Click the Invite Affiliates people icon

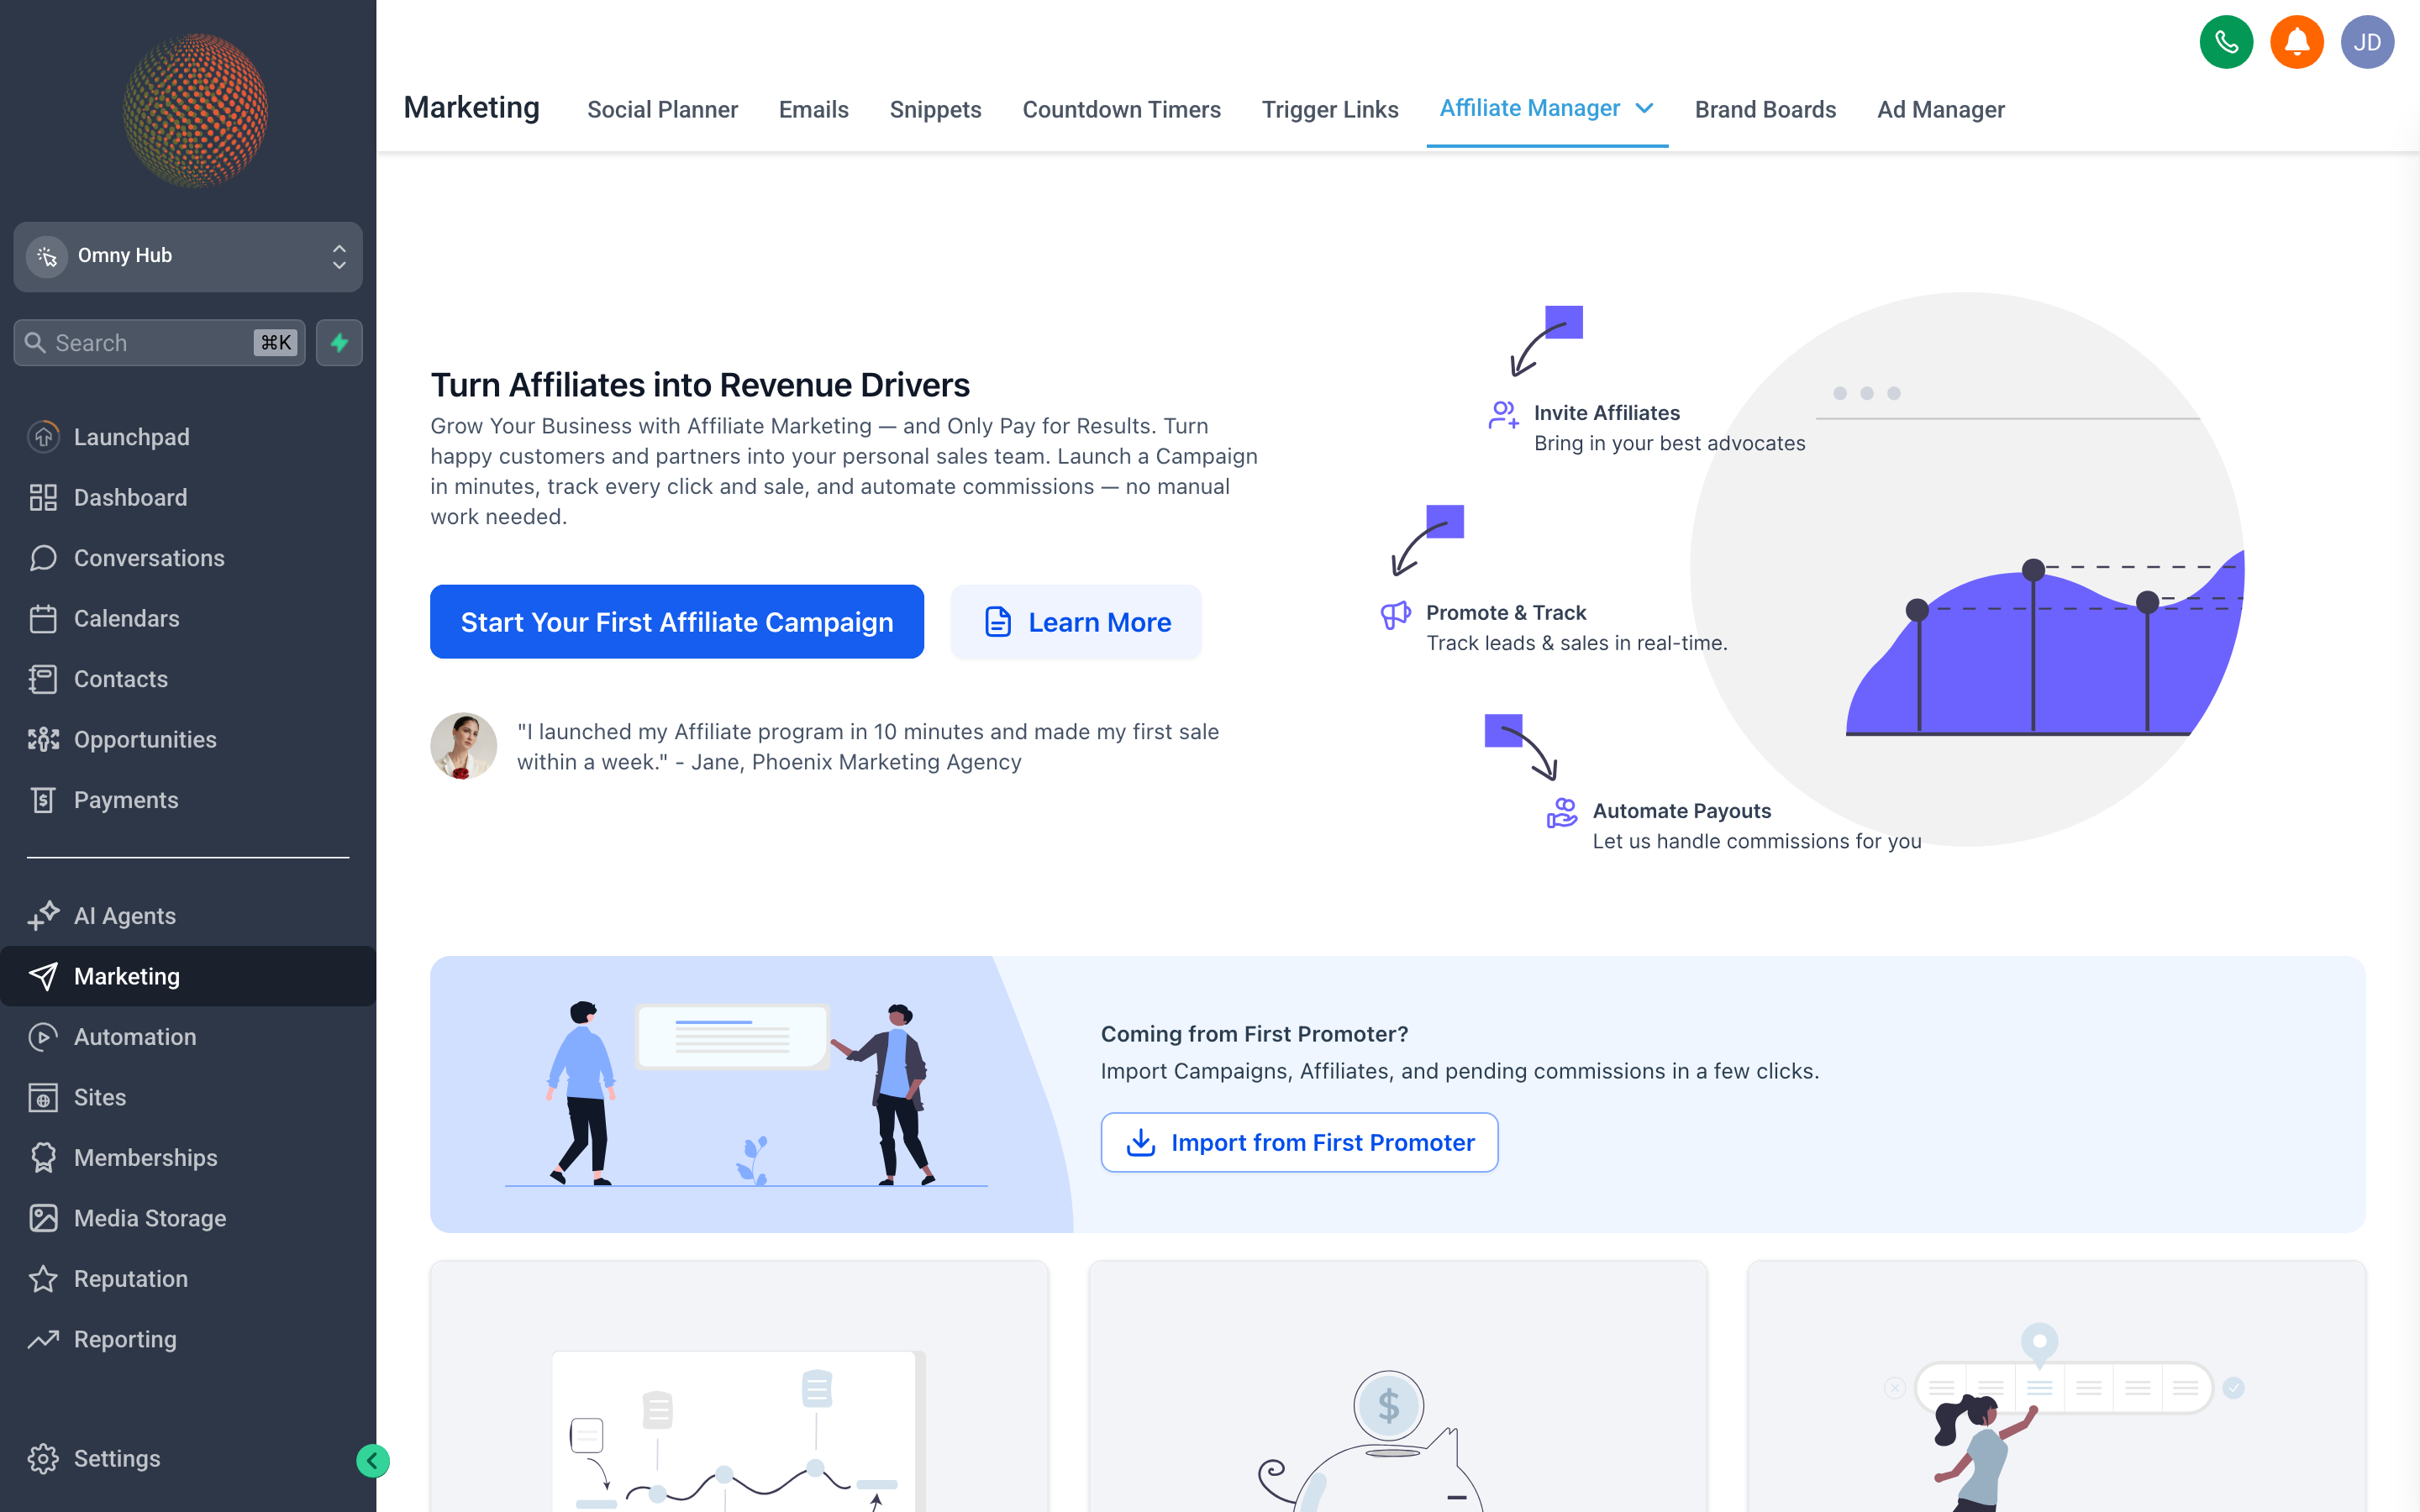click(1503, 414)
